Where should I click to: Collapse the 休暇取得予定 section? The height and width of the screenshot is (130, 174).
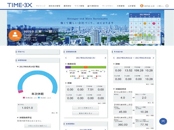point(18,117)
